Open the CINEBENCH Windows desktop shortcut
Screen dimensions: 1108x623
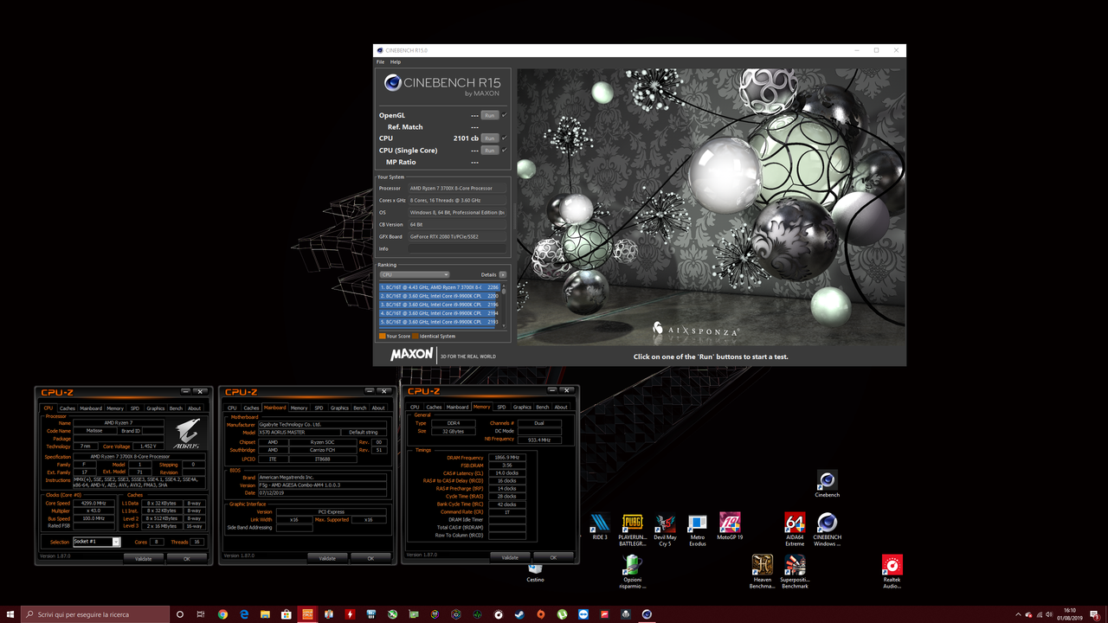(827, 530)
